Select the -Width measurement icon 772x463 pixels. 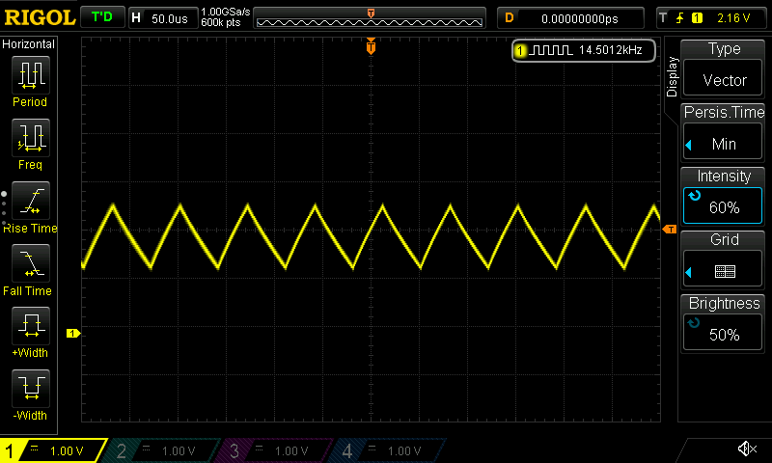pyautogui.click(x=31, y=388)
